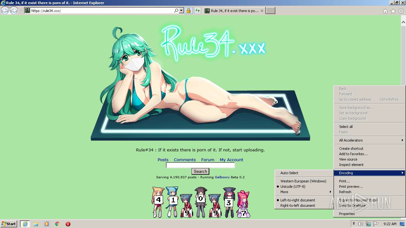Open media player taskbar icon
Viewport: 406px width, 228px height.
tap(47, 224)
